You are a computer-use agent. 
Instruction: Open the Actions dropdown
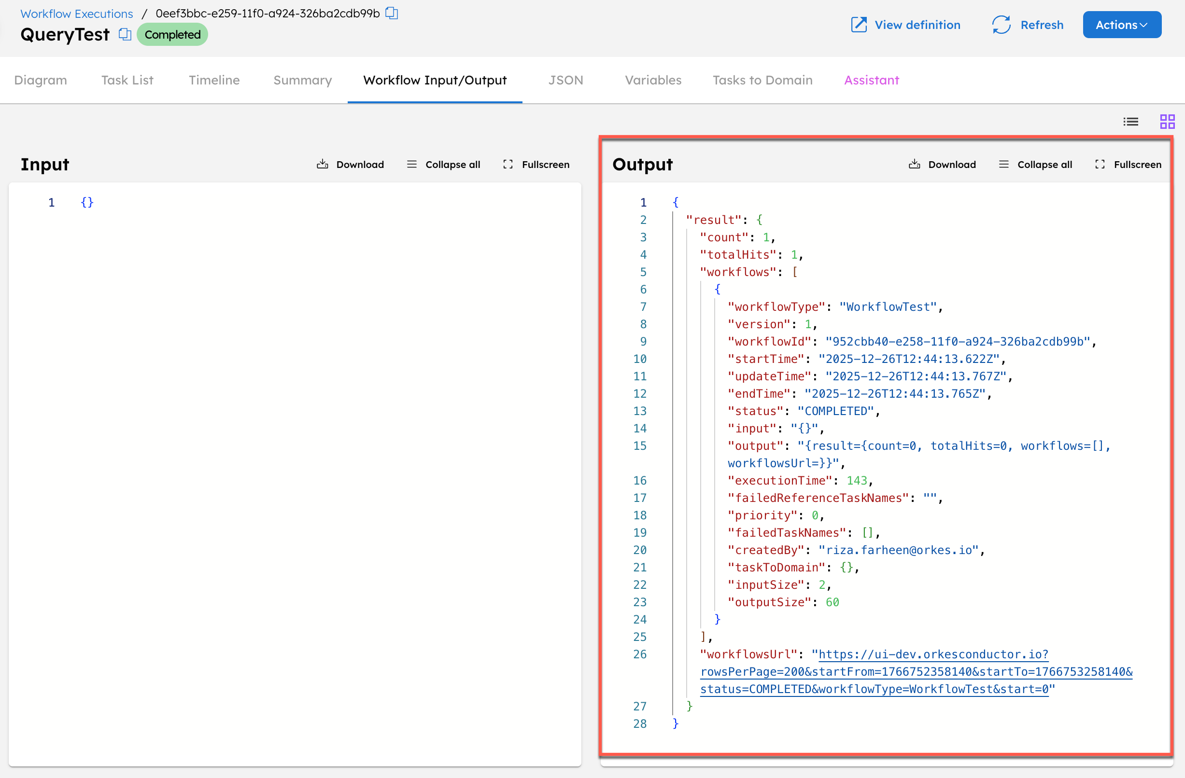point(1121,25)
